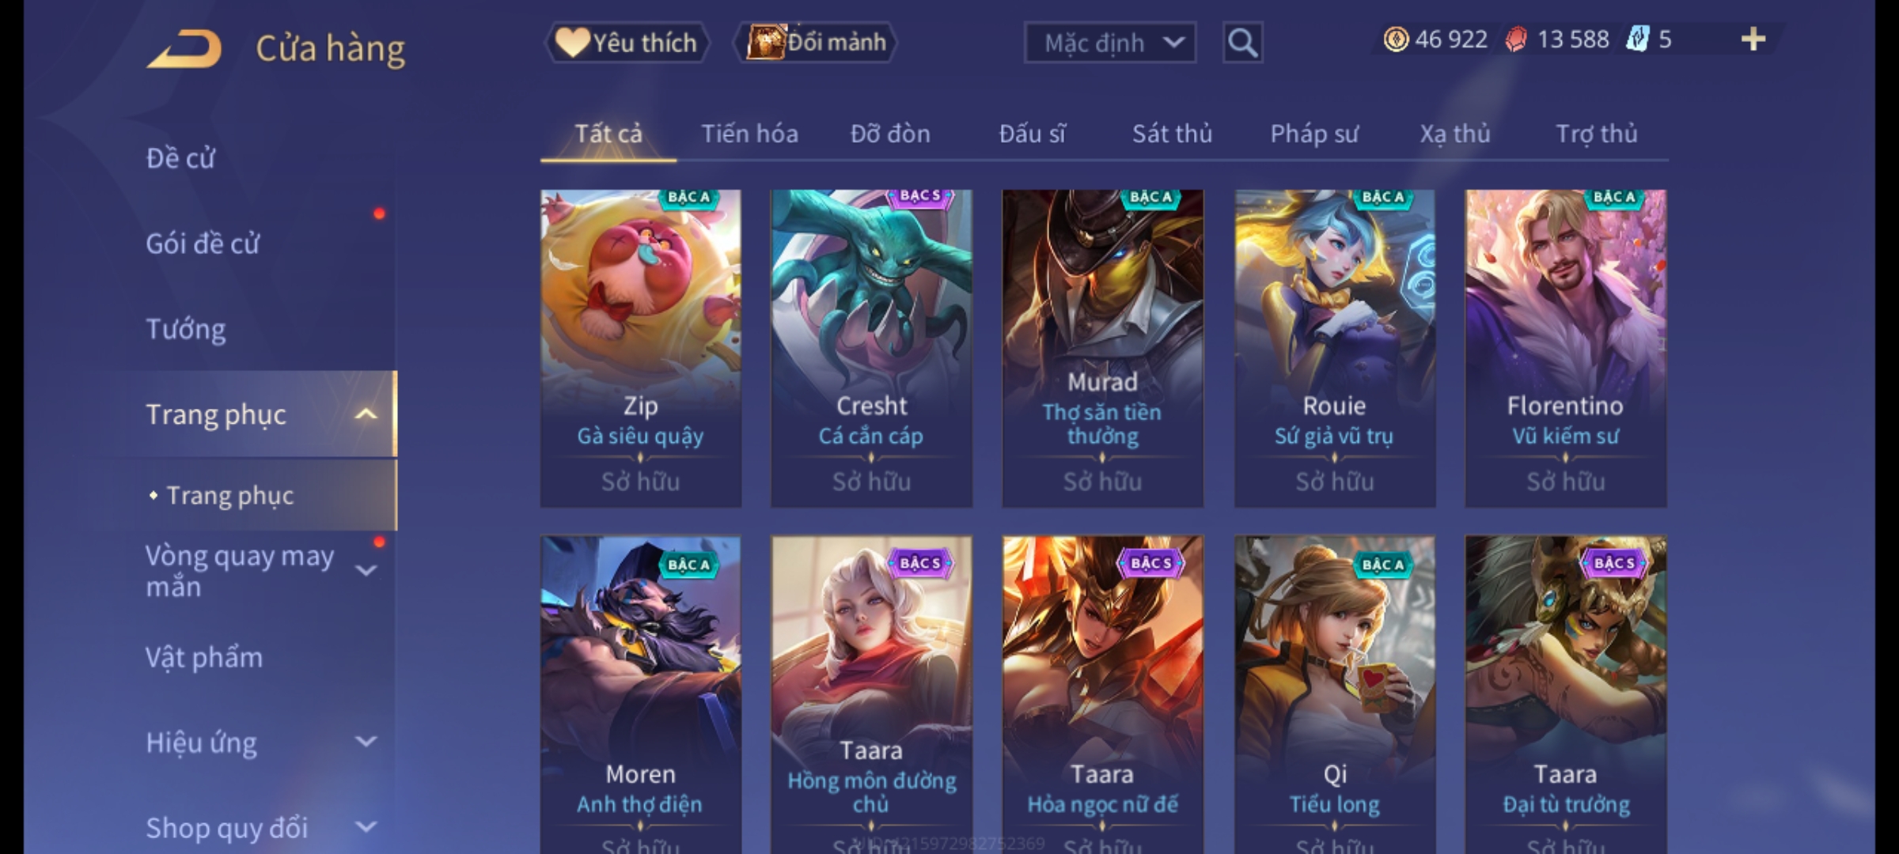Switch to the Pháp sư tab

[1314, 134]
